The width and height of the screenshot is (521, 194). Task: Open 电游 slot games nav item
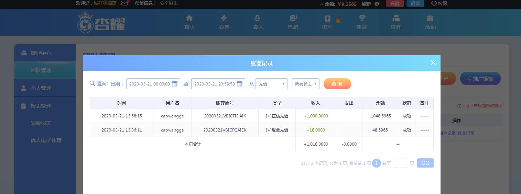(293, 22)
